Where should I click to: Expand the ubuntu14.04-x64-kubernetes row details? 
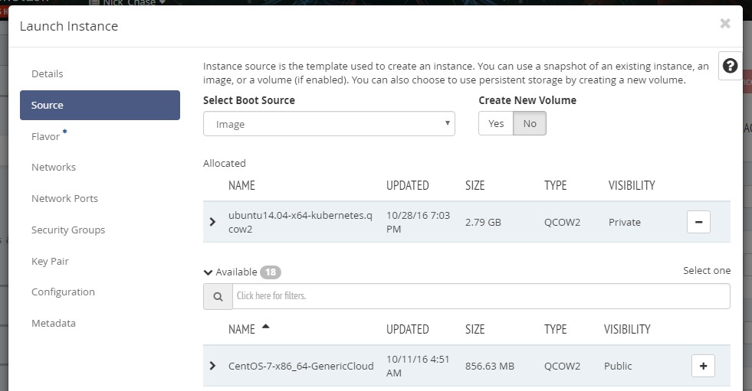[x=212, y=222]
